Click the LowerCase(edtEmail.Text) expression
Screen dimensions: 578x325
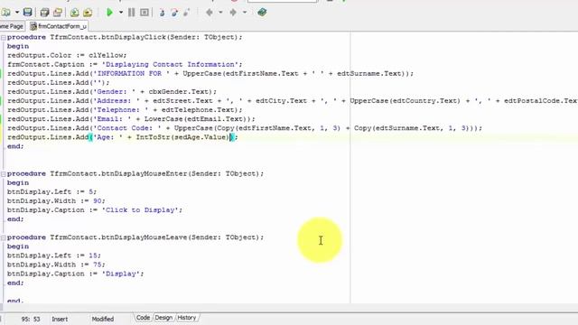click(195, 119)
